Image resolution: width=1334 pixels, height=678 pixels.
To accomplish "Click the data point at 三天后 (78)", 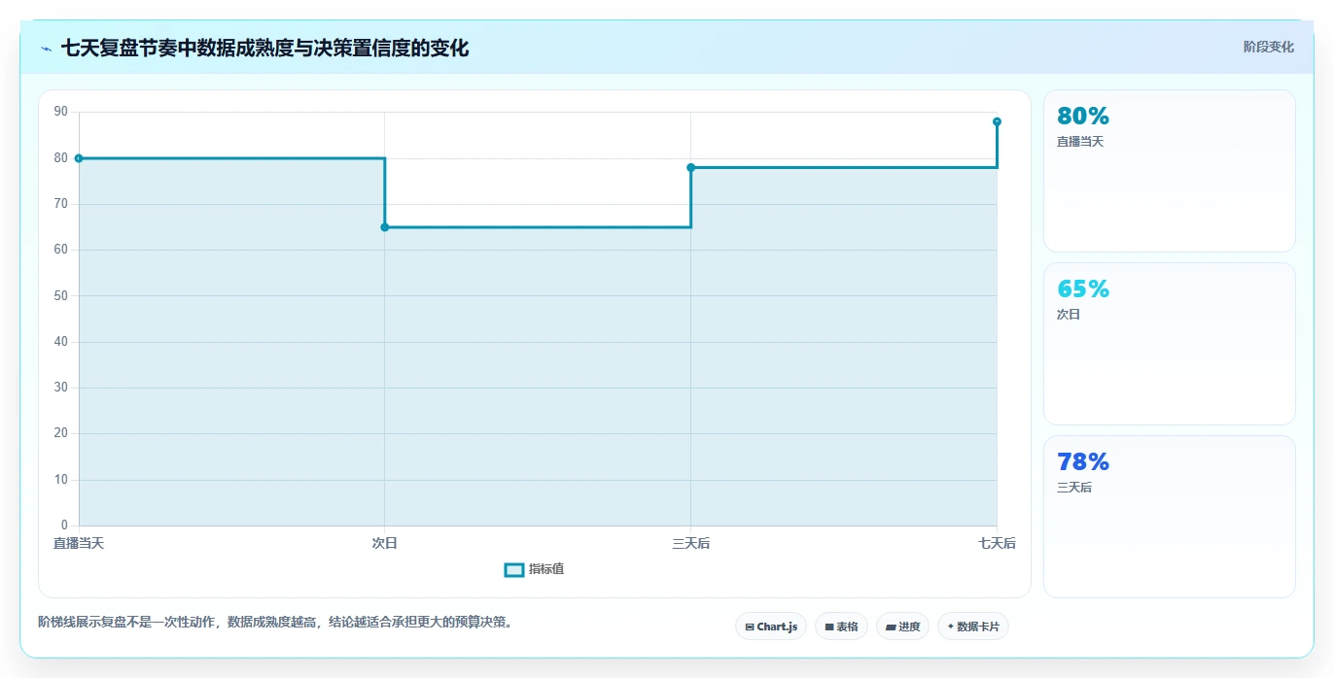I will [691, 167].
